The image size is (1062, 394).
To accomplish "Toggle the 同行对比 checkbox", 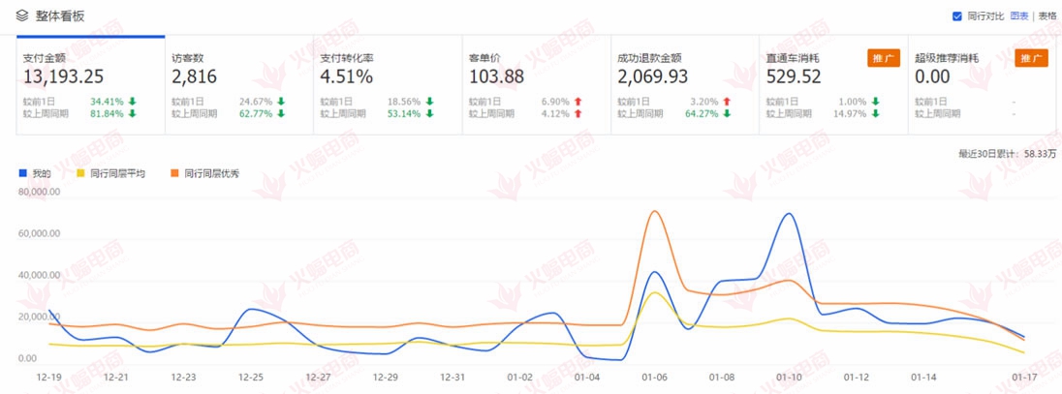I will point(957,15).
